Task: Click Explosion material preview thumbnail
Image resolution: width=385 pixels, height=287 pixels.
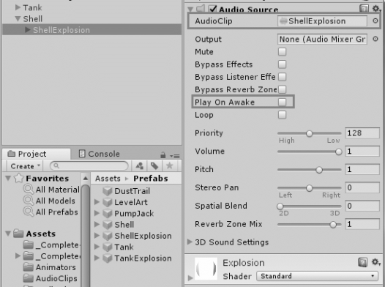Action: tap(206, 269)
